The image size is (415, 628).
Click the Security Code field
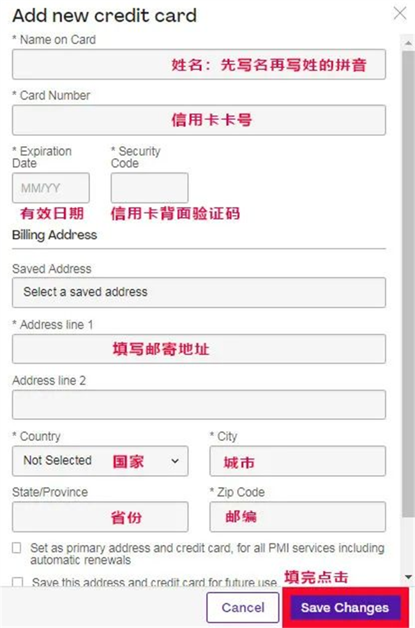click(x=149, y=188)
